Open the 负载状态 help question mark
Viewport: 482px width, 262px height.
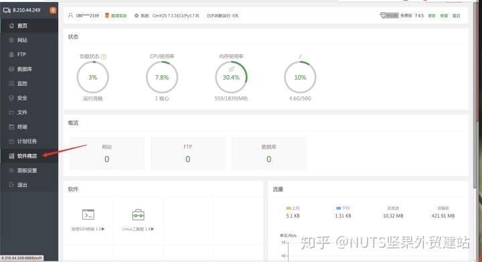104,57
